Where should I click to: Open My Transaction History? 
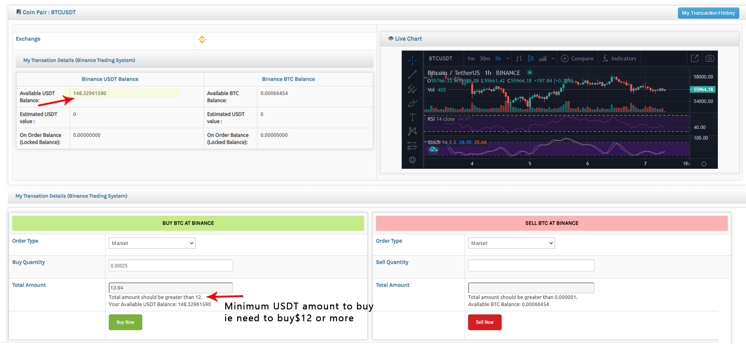pyautogui.click(x=708, y=13)
